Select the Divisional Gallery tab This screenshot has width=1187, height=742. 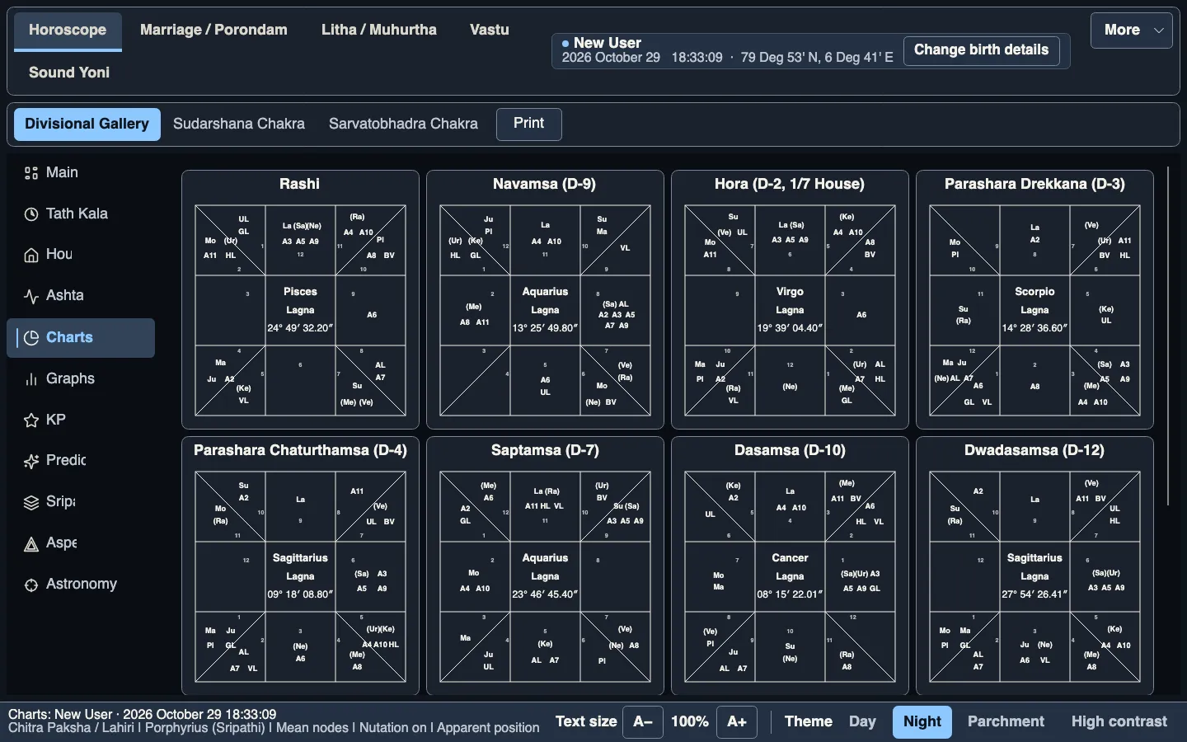87,124
